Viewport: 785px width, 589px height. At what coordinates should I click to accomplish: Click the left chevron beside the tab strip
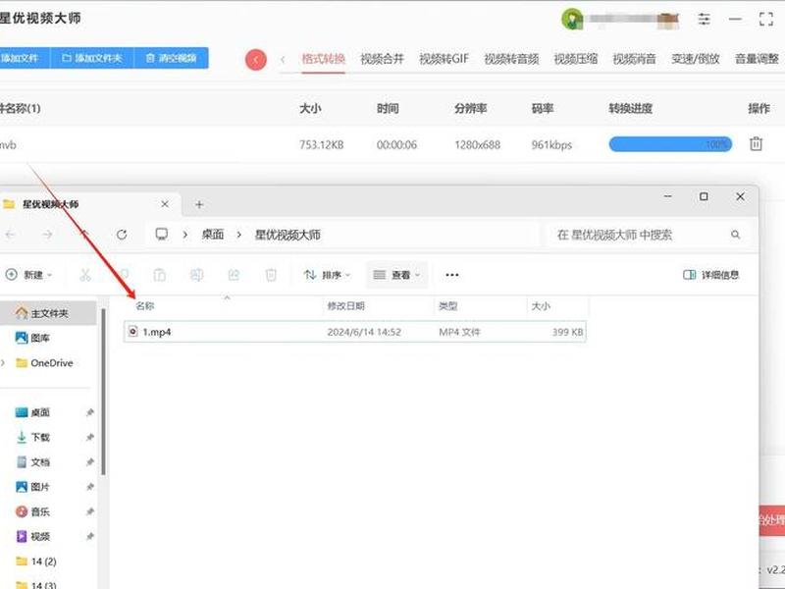(x=283, y=60)
